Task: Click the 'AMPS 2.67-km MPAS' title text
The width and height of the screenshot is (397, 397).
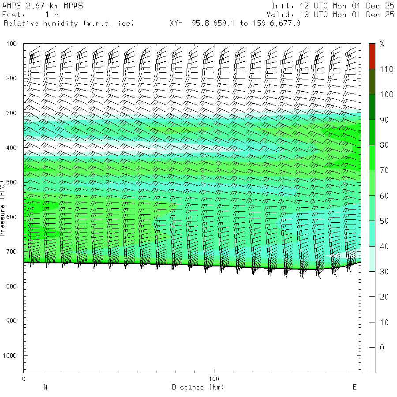Action: point(42,6)
